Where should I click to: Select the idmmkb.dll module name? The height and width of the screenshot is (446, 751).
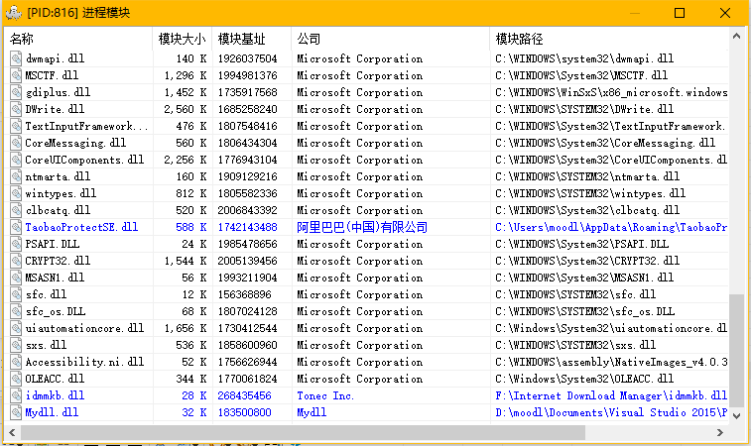pos(55,395)
